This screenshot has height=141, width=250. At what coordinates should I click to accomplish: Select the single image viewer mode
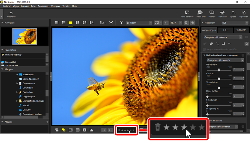(71, 23)
